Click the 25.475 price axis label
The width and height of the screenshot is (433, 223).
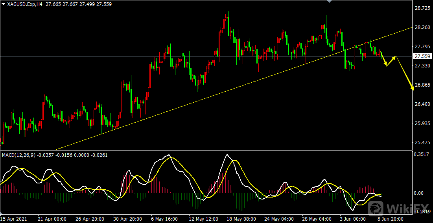[423, 142]
